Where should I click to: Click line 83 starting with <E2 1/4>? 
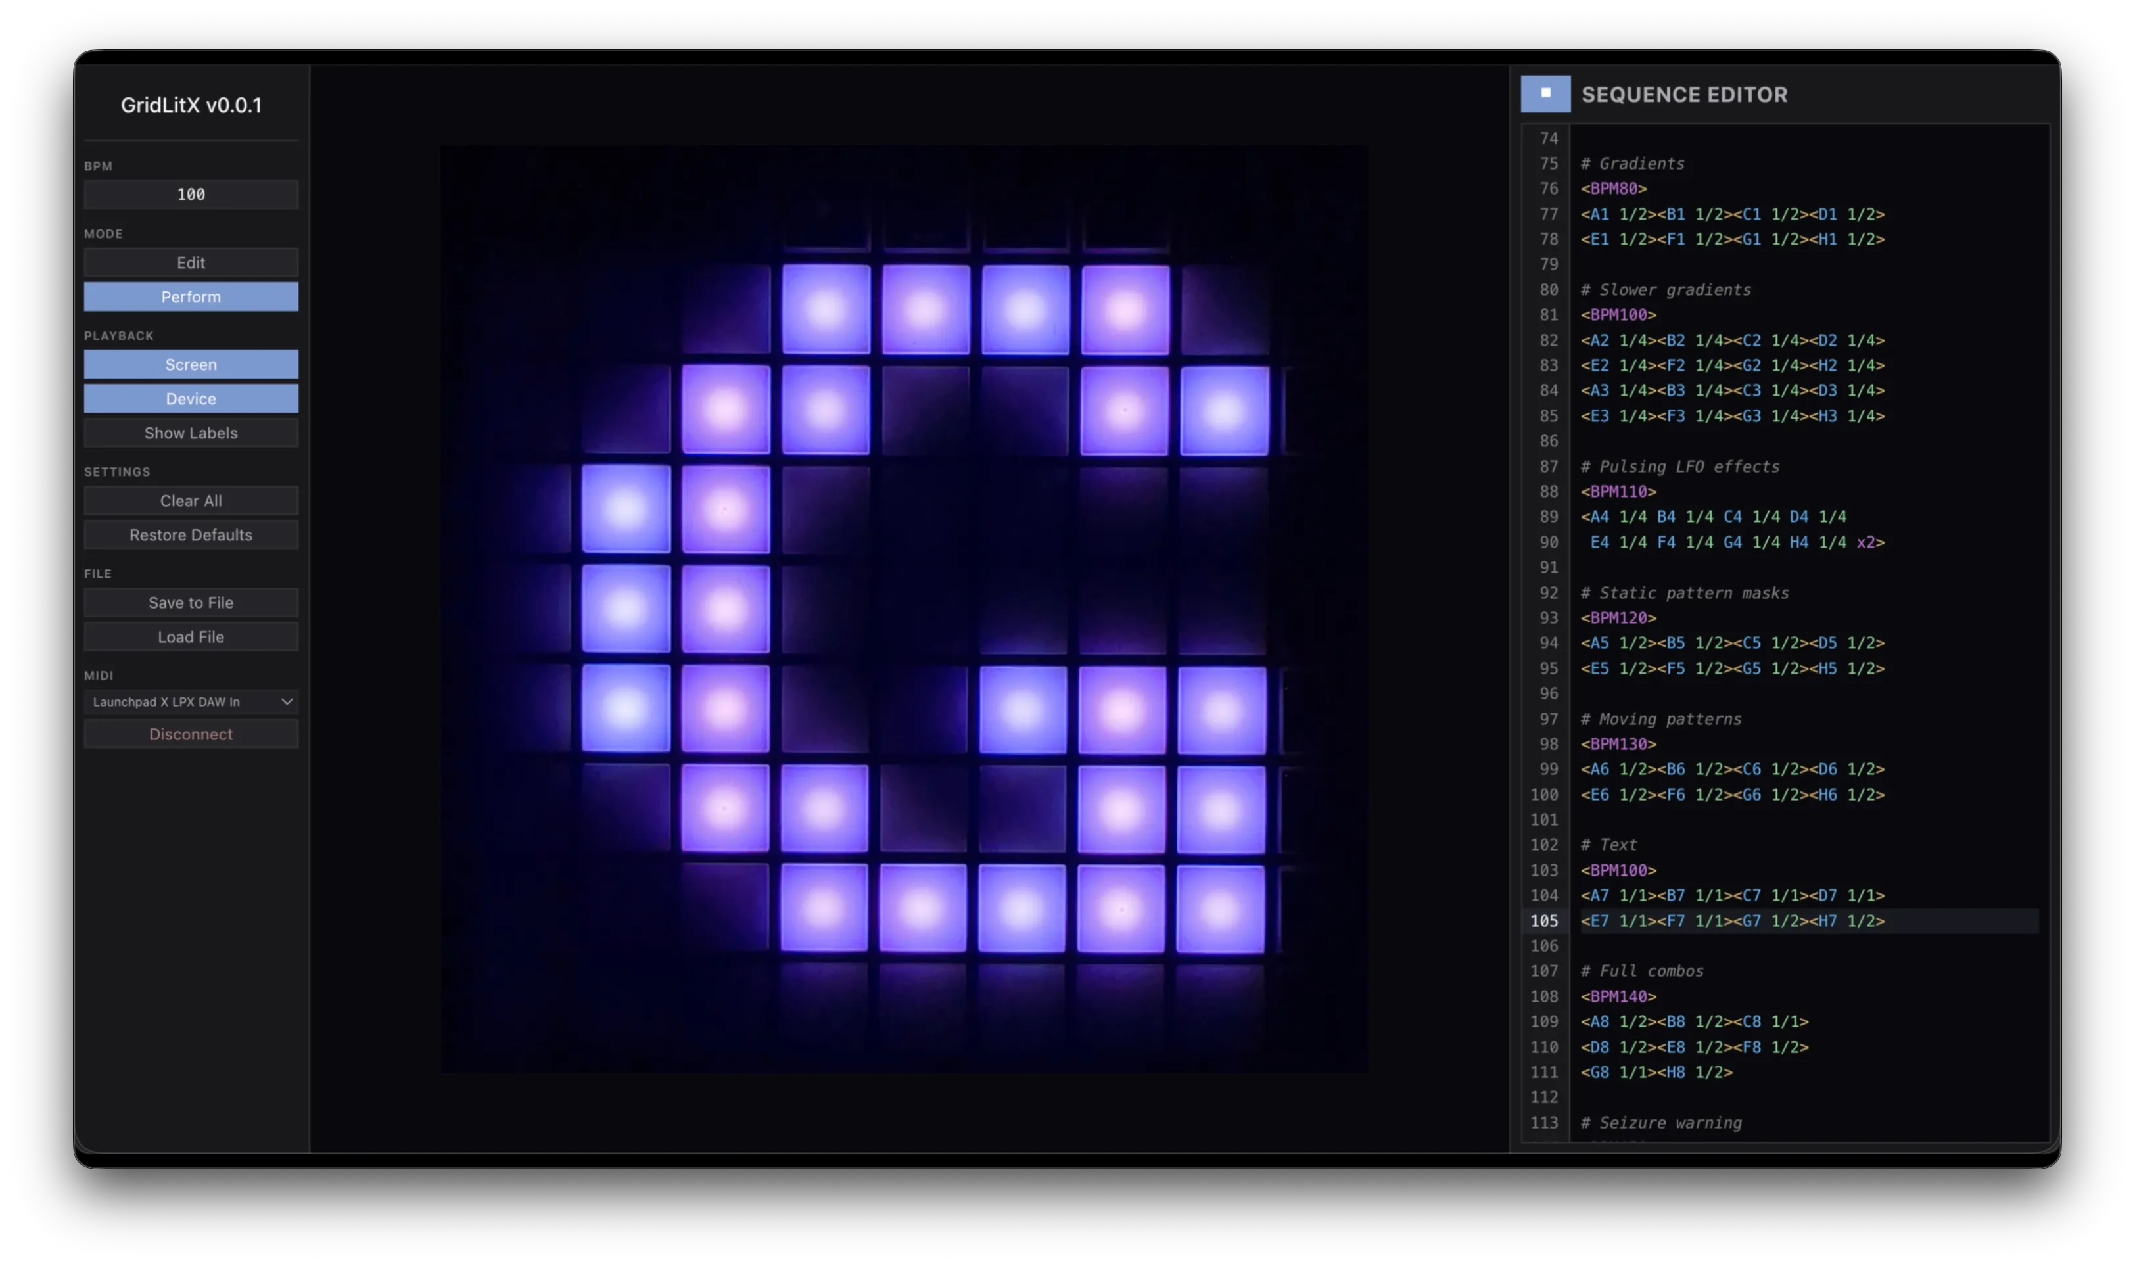tap(1731, 365)
